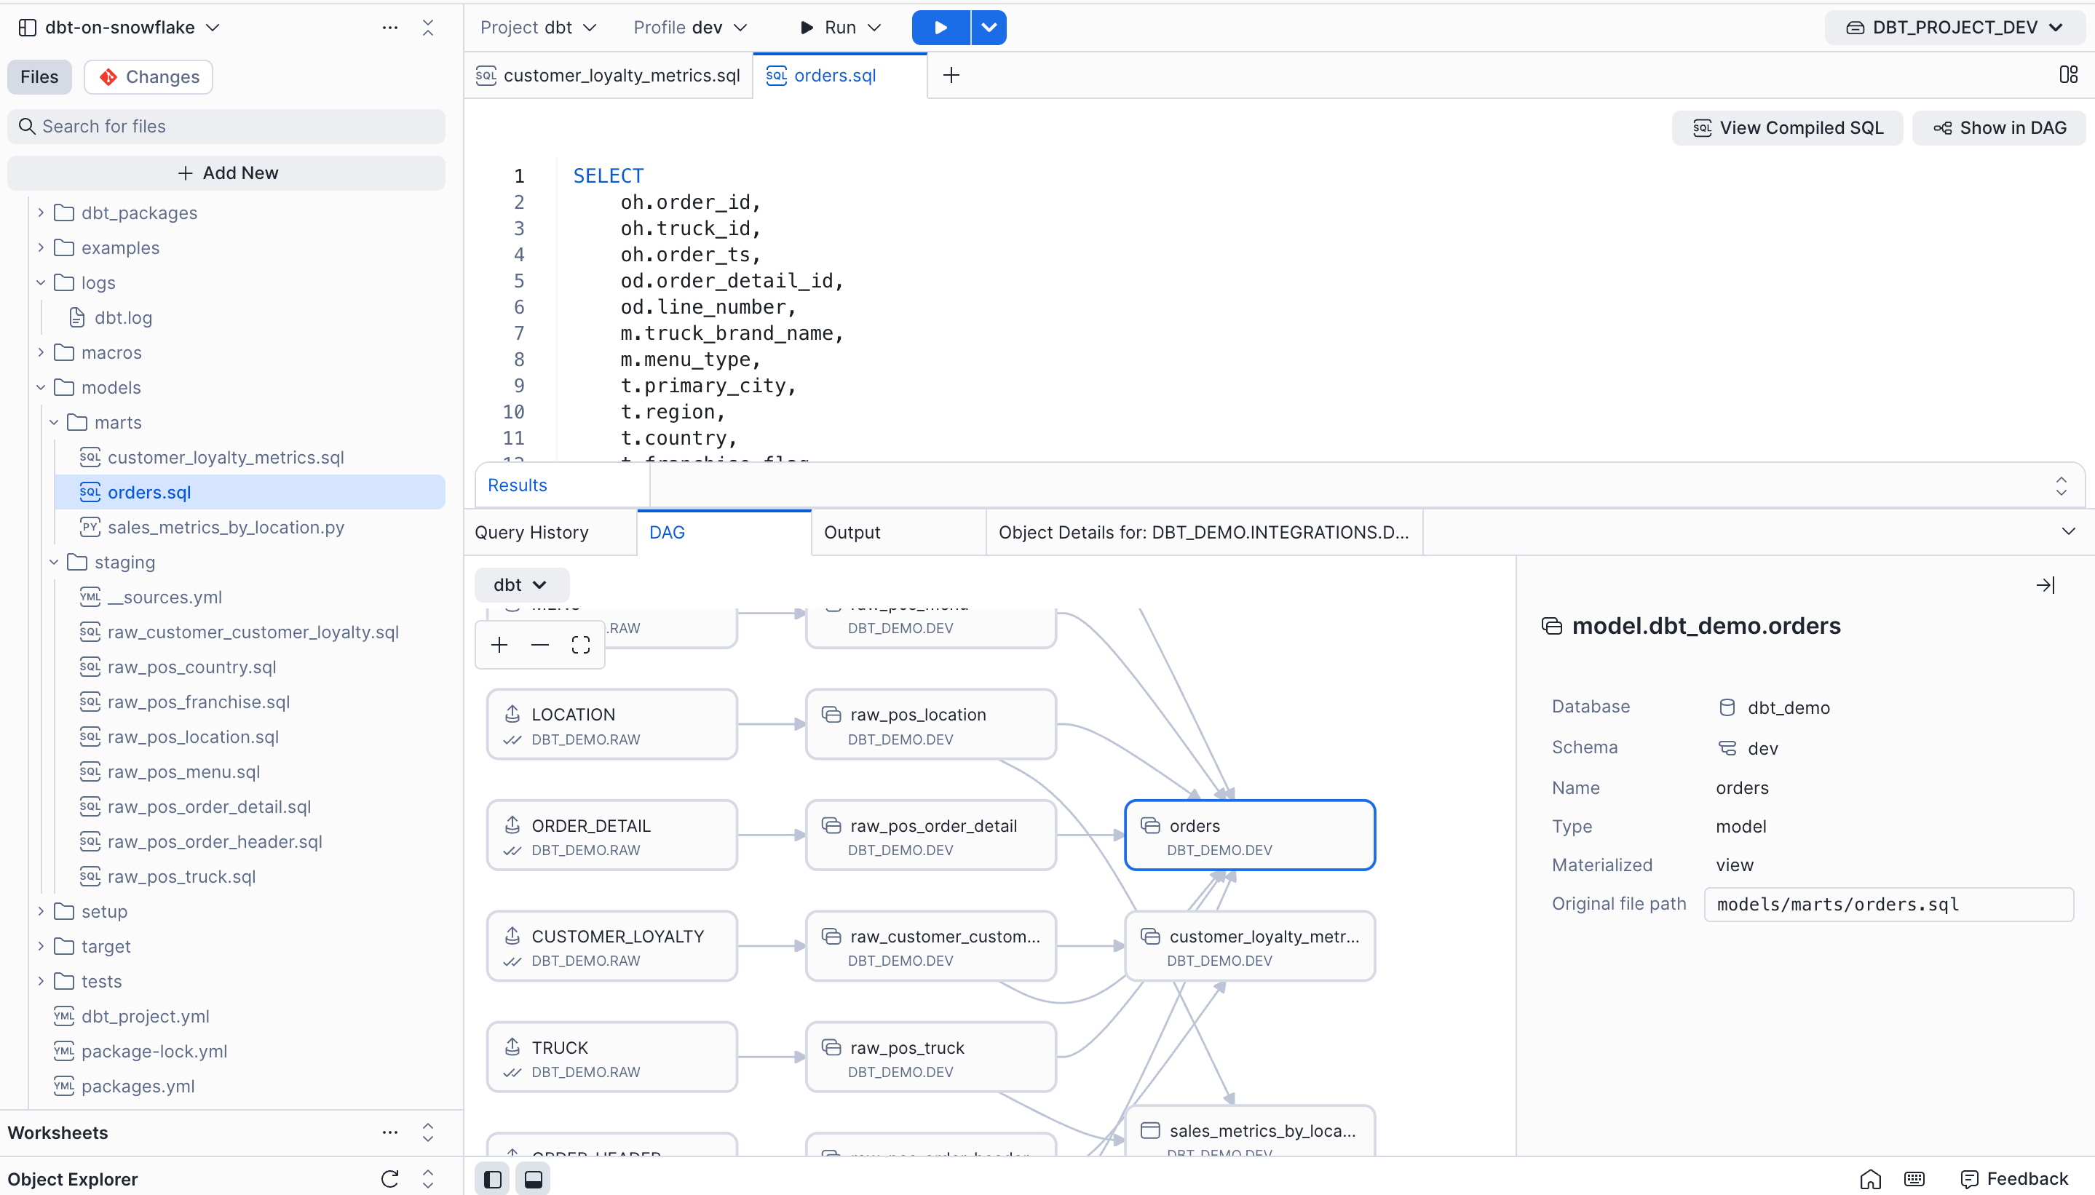Image resolution: width=2095 pixels, height=1195 pixels.
Task: Click the Add New button
Action: [226, 173]
